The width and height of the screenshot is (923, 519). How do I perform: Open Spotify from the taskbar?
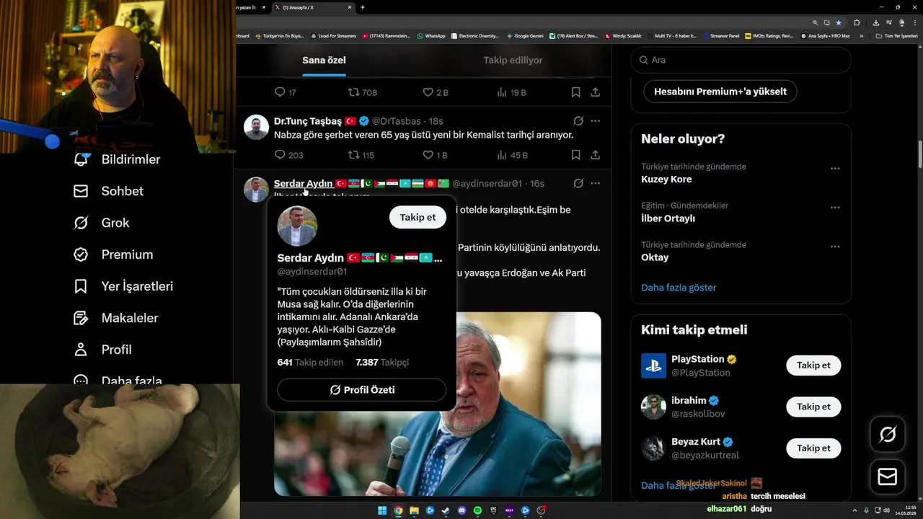point(477,510)
